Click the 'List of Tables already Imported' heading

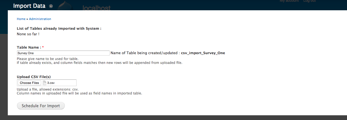pyautogui.click(x=59, y=28)
